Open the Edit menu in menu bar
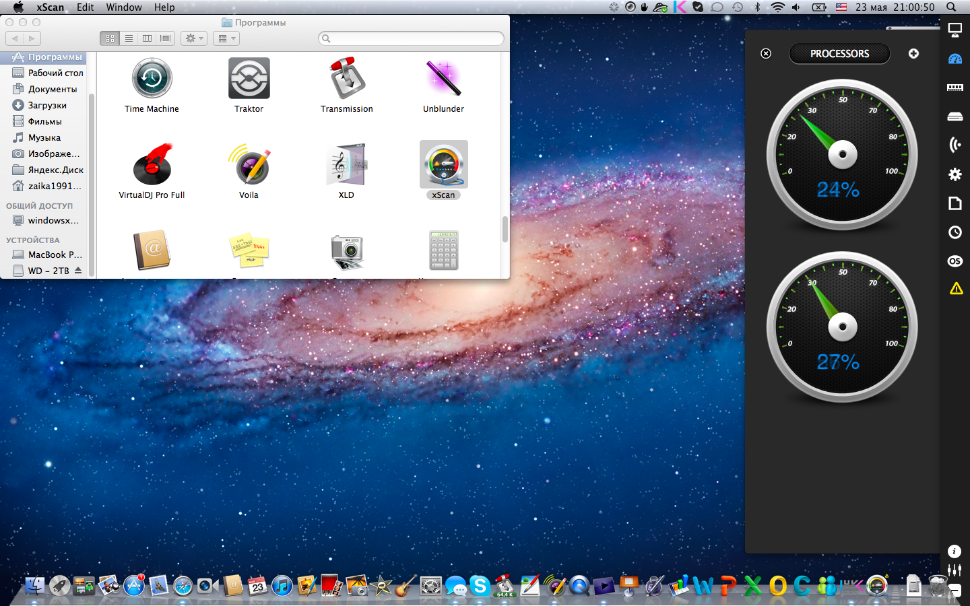The width and height of the screenshot is (970, 606). tap(85, 7)
